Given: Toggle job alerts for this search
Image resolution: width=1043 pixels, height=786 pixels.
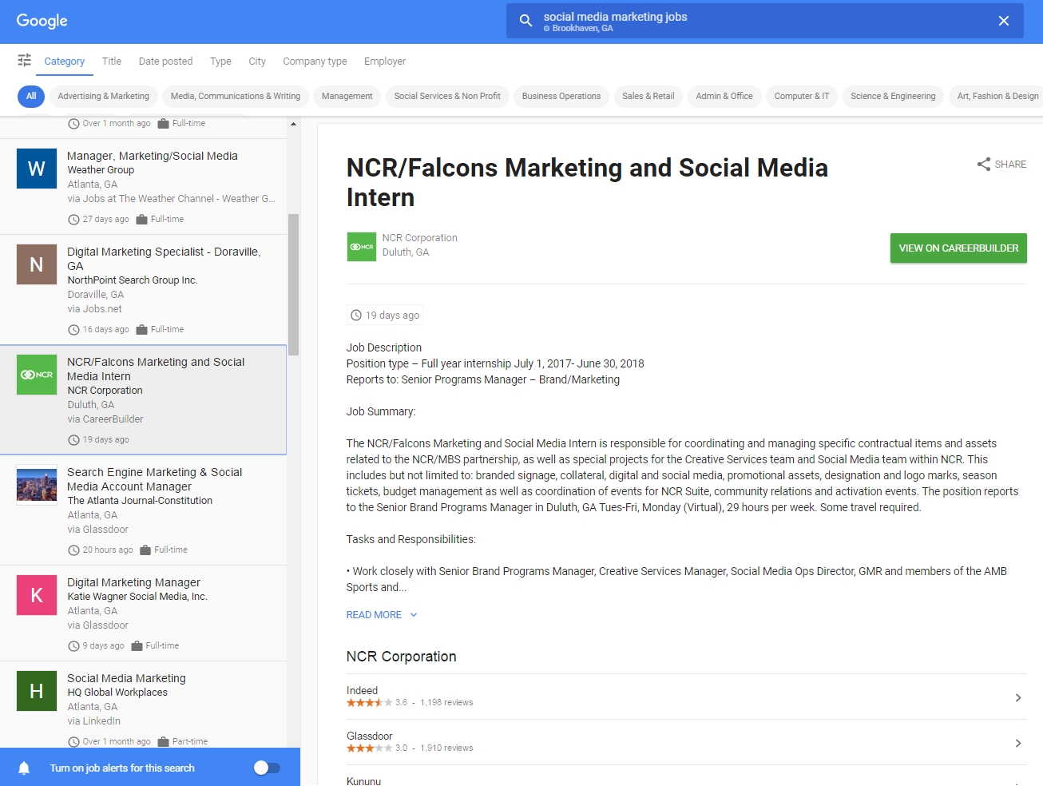Looking at the screenshot, I should (267, 768).
